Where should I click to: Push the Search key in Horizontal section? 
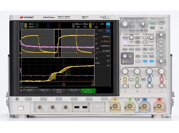point(132,26)
